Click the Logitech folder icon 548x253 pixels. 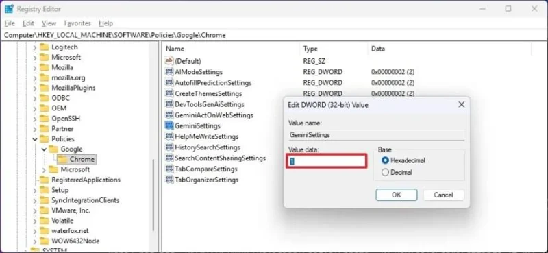pos(44,47)
